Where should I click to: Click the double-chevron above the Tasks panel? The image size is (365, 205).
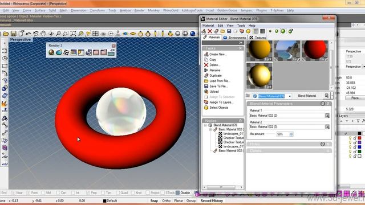click(x=241, y=43)
